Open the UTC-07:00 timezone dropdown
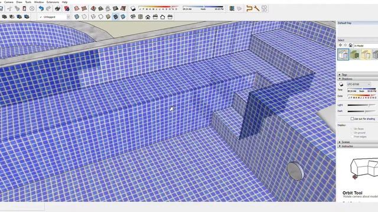 [x=359, y=84]
